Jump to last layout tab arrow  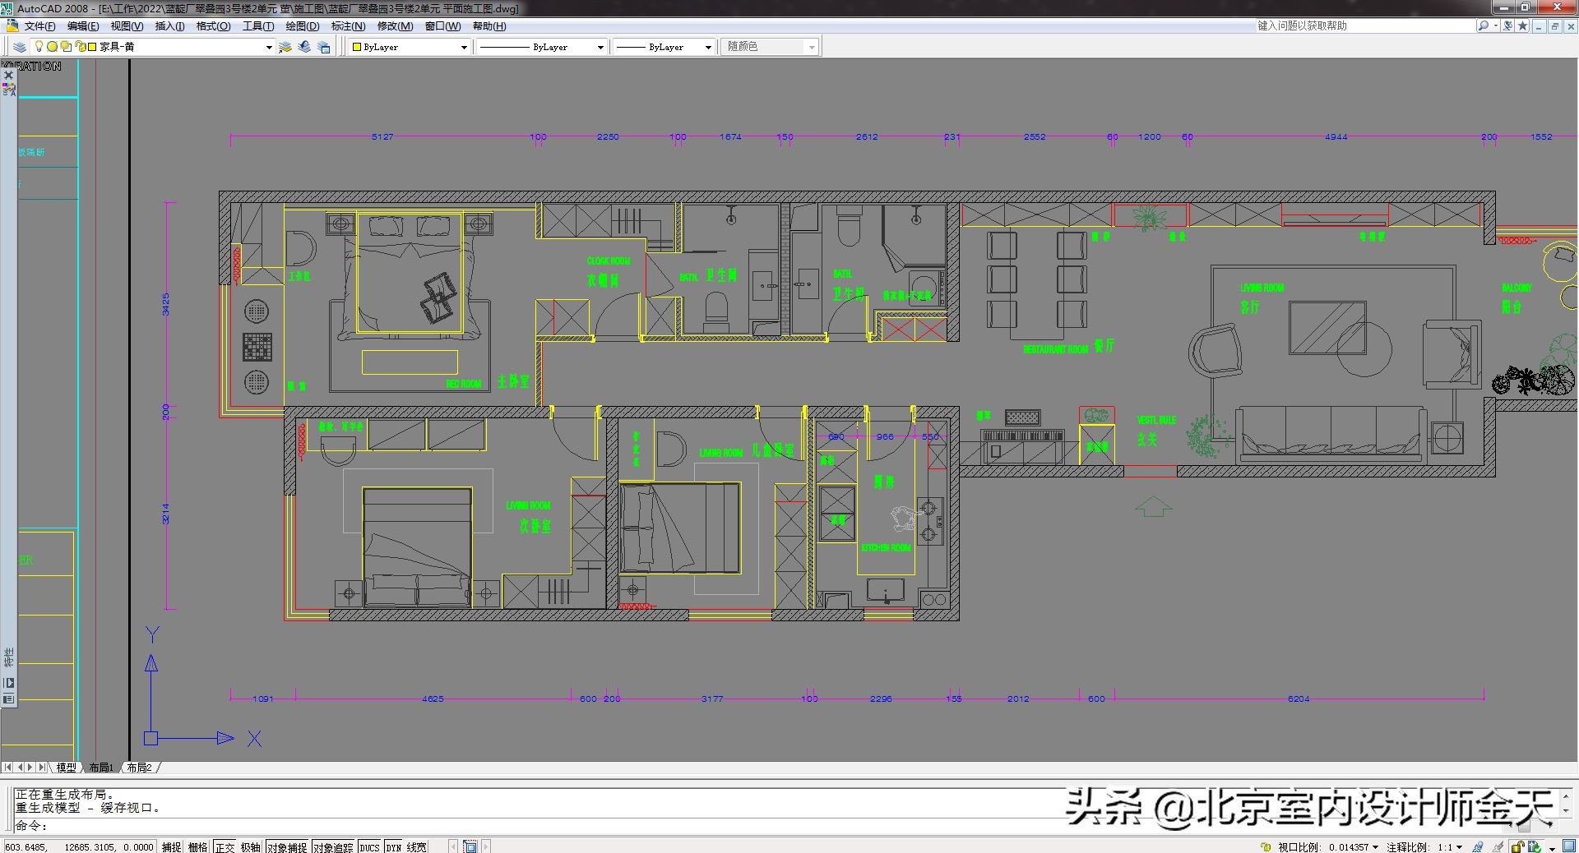pos(42,768)
